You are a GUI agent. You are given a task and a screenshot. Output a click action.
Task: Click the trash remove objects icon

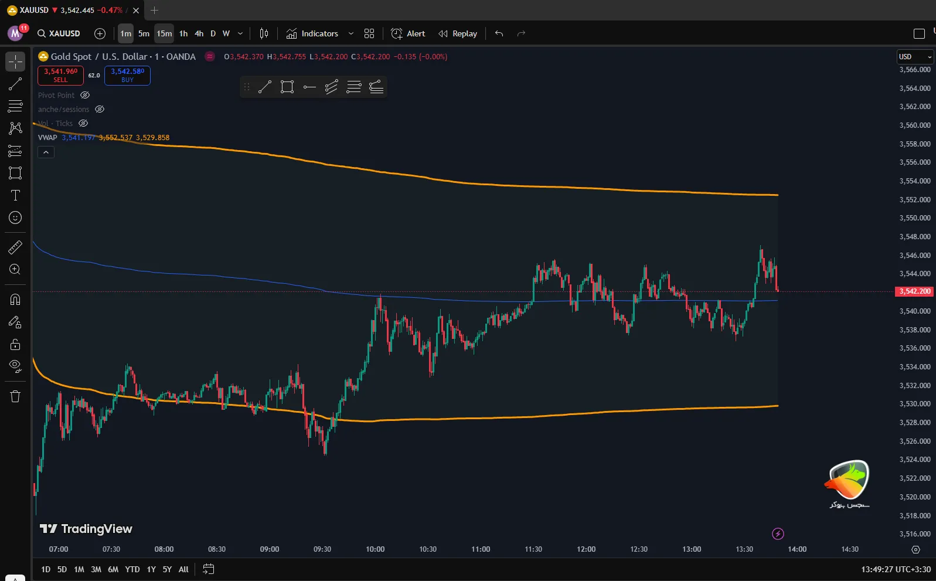tap(15, 396)
